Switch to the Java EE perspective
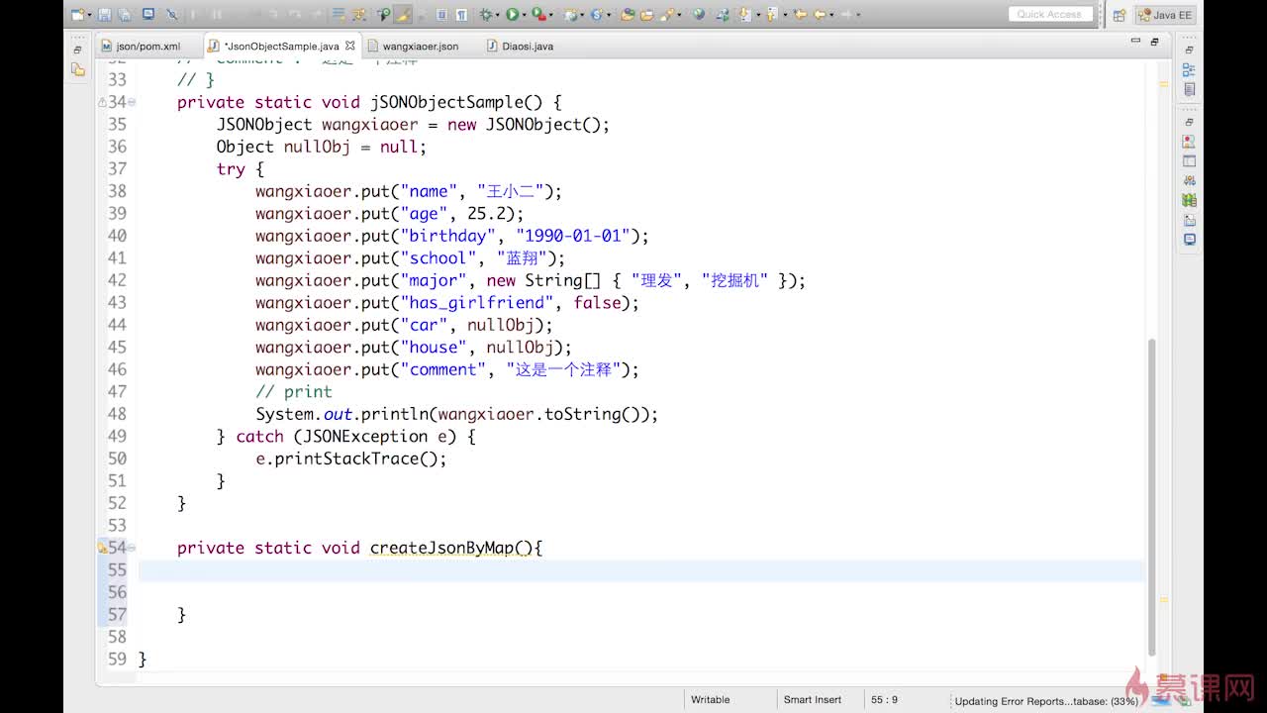The image size is (1267, 713). [x=1165, y=15]
